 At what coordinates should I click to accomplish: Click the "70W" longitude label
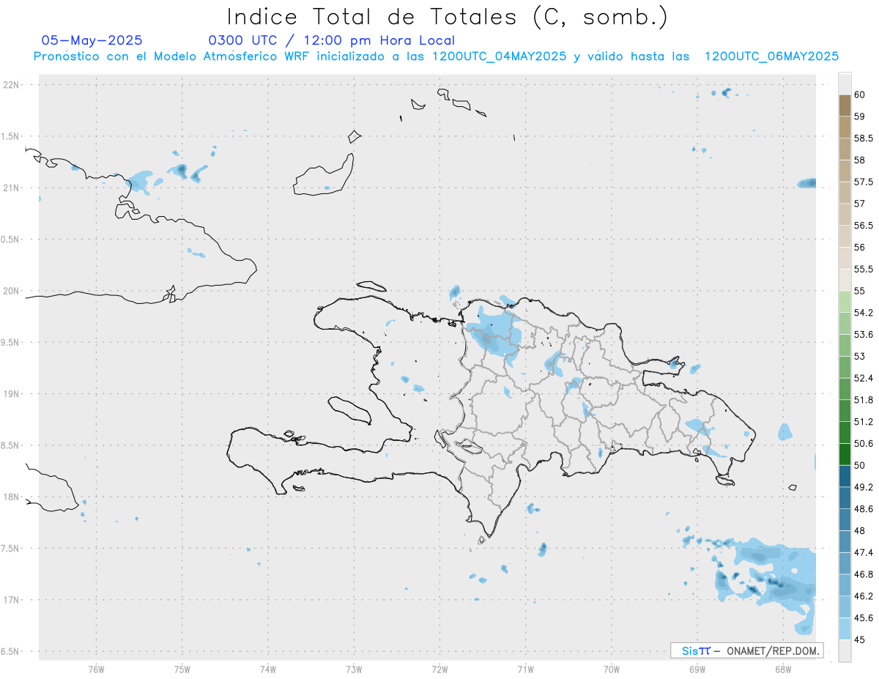[x=612, y=669]
